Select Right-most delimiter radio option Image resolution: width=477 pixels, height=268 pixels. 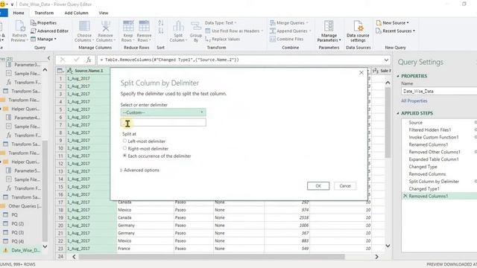pos(124,148)
